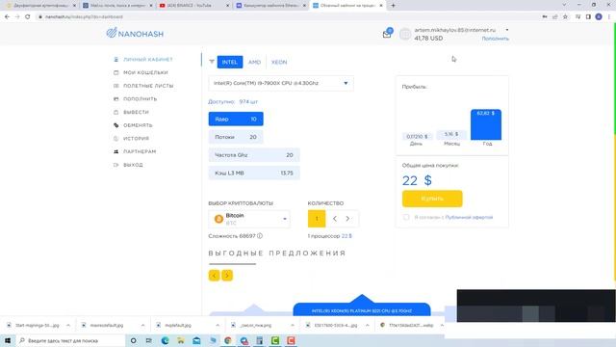
Task: Go back with browser back arrow
Action: (x=7, y=16)
